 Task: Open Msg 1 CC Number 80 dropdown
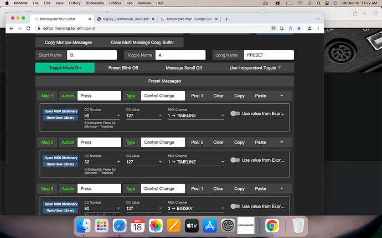(x=102, y=116)
